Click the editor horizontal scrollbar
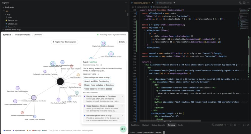The width and height of the screenshot is (251, 134). coord(170,121)
